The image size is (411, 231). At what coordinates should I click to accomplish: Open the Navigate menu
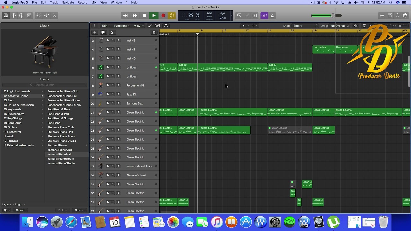tap(67, 2)
